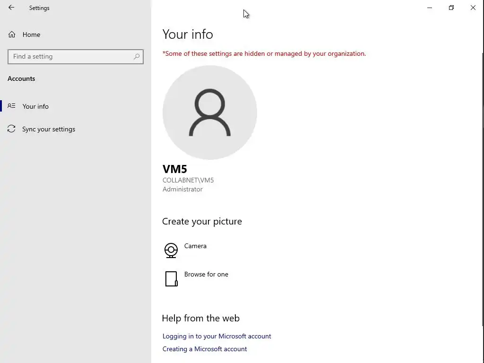Restore down the Settings window

click(451, 8)
